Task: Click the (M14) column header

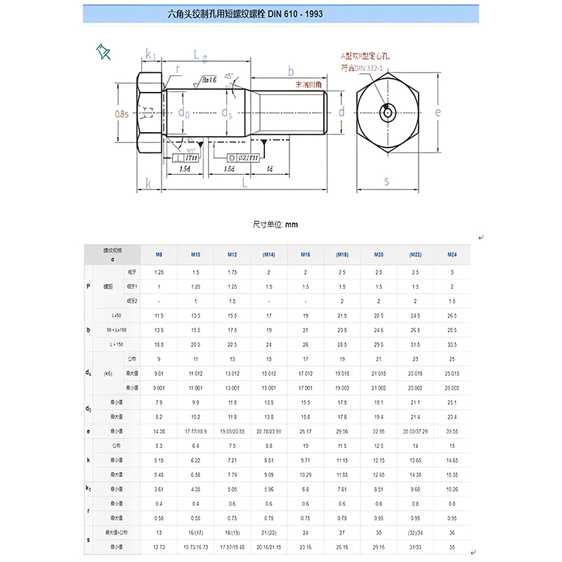Action: pos(268,254)
